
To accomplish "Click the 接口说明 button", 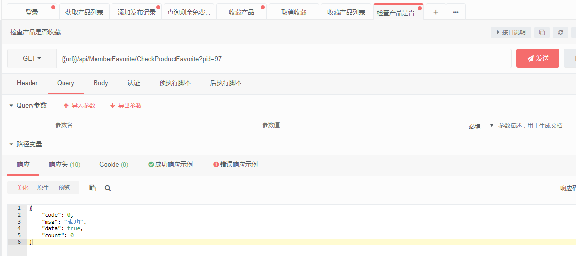I will click(x=511, y=32).
